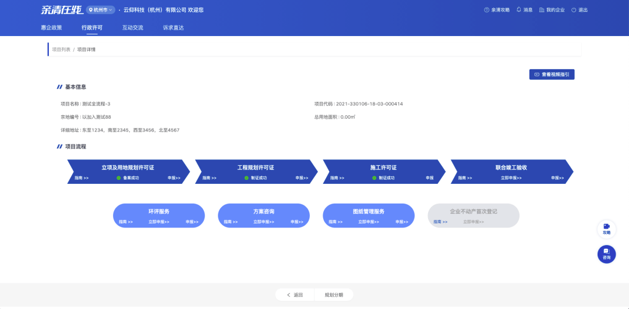The image size is (629, 309).
Task: Click 备案成功 green check status
Action: (128, 177)
